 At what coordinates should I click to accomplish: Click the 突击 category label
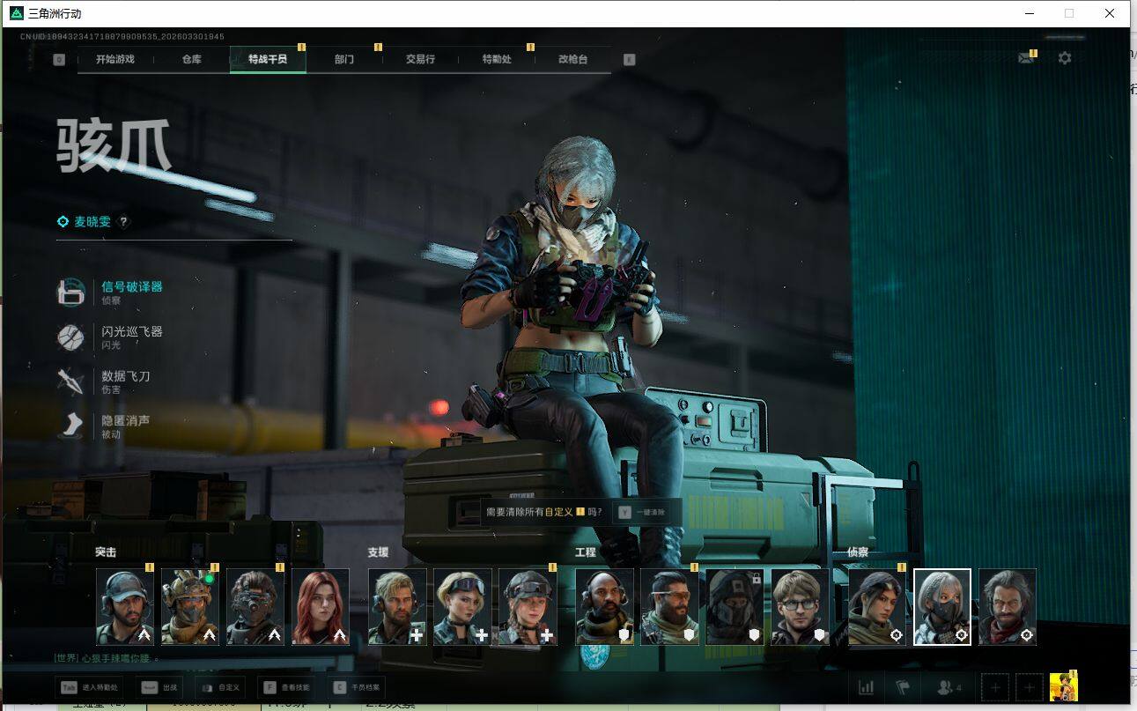pos(106,552)
